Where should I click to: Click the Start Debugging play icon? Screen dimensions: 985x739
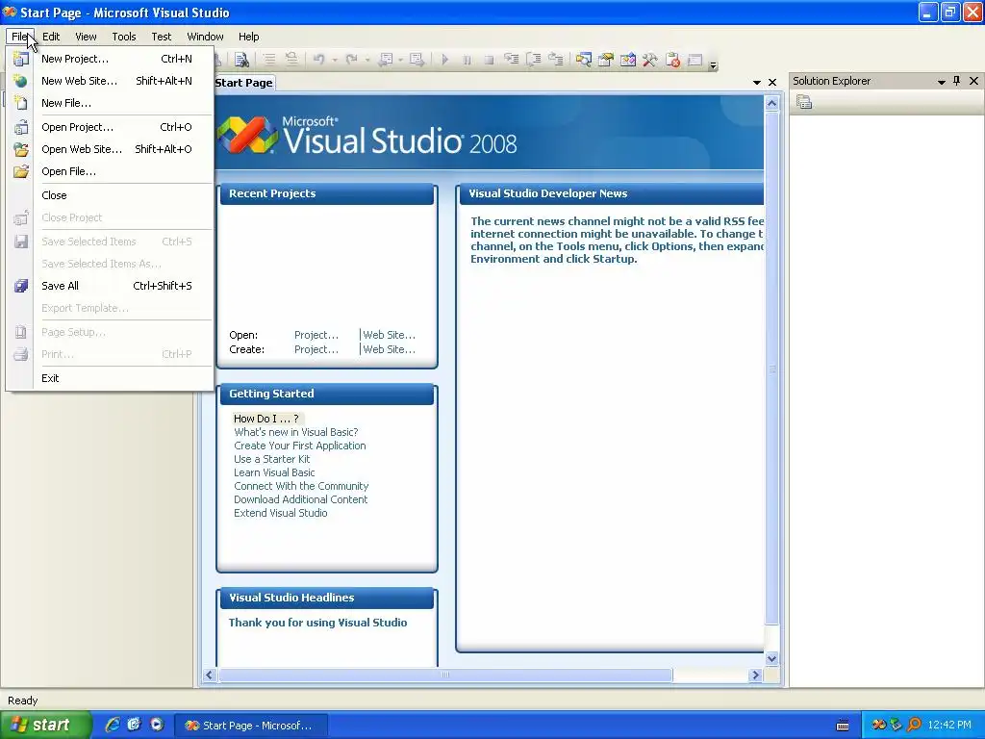[x=444, y=60]
